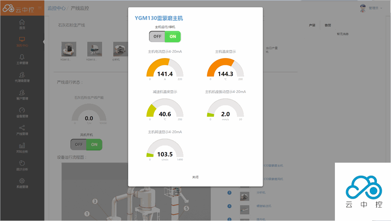The width and height of the screenshot is (391, 221).
Task: Inspect the 主机温度显示 temperature gauge
Action: (x=225, y=68)
